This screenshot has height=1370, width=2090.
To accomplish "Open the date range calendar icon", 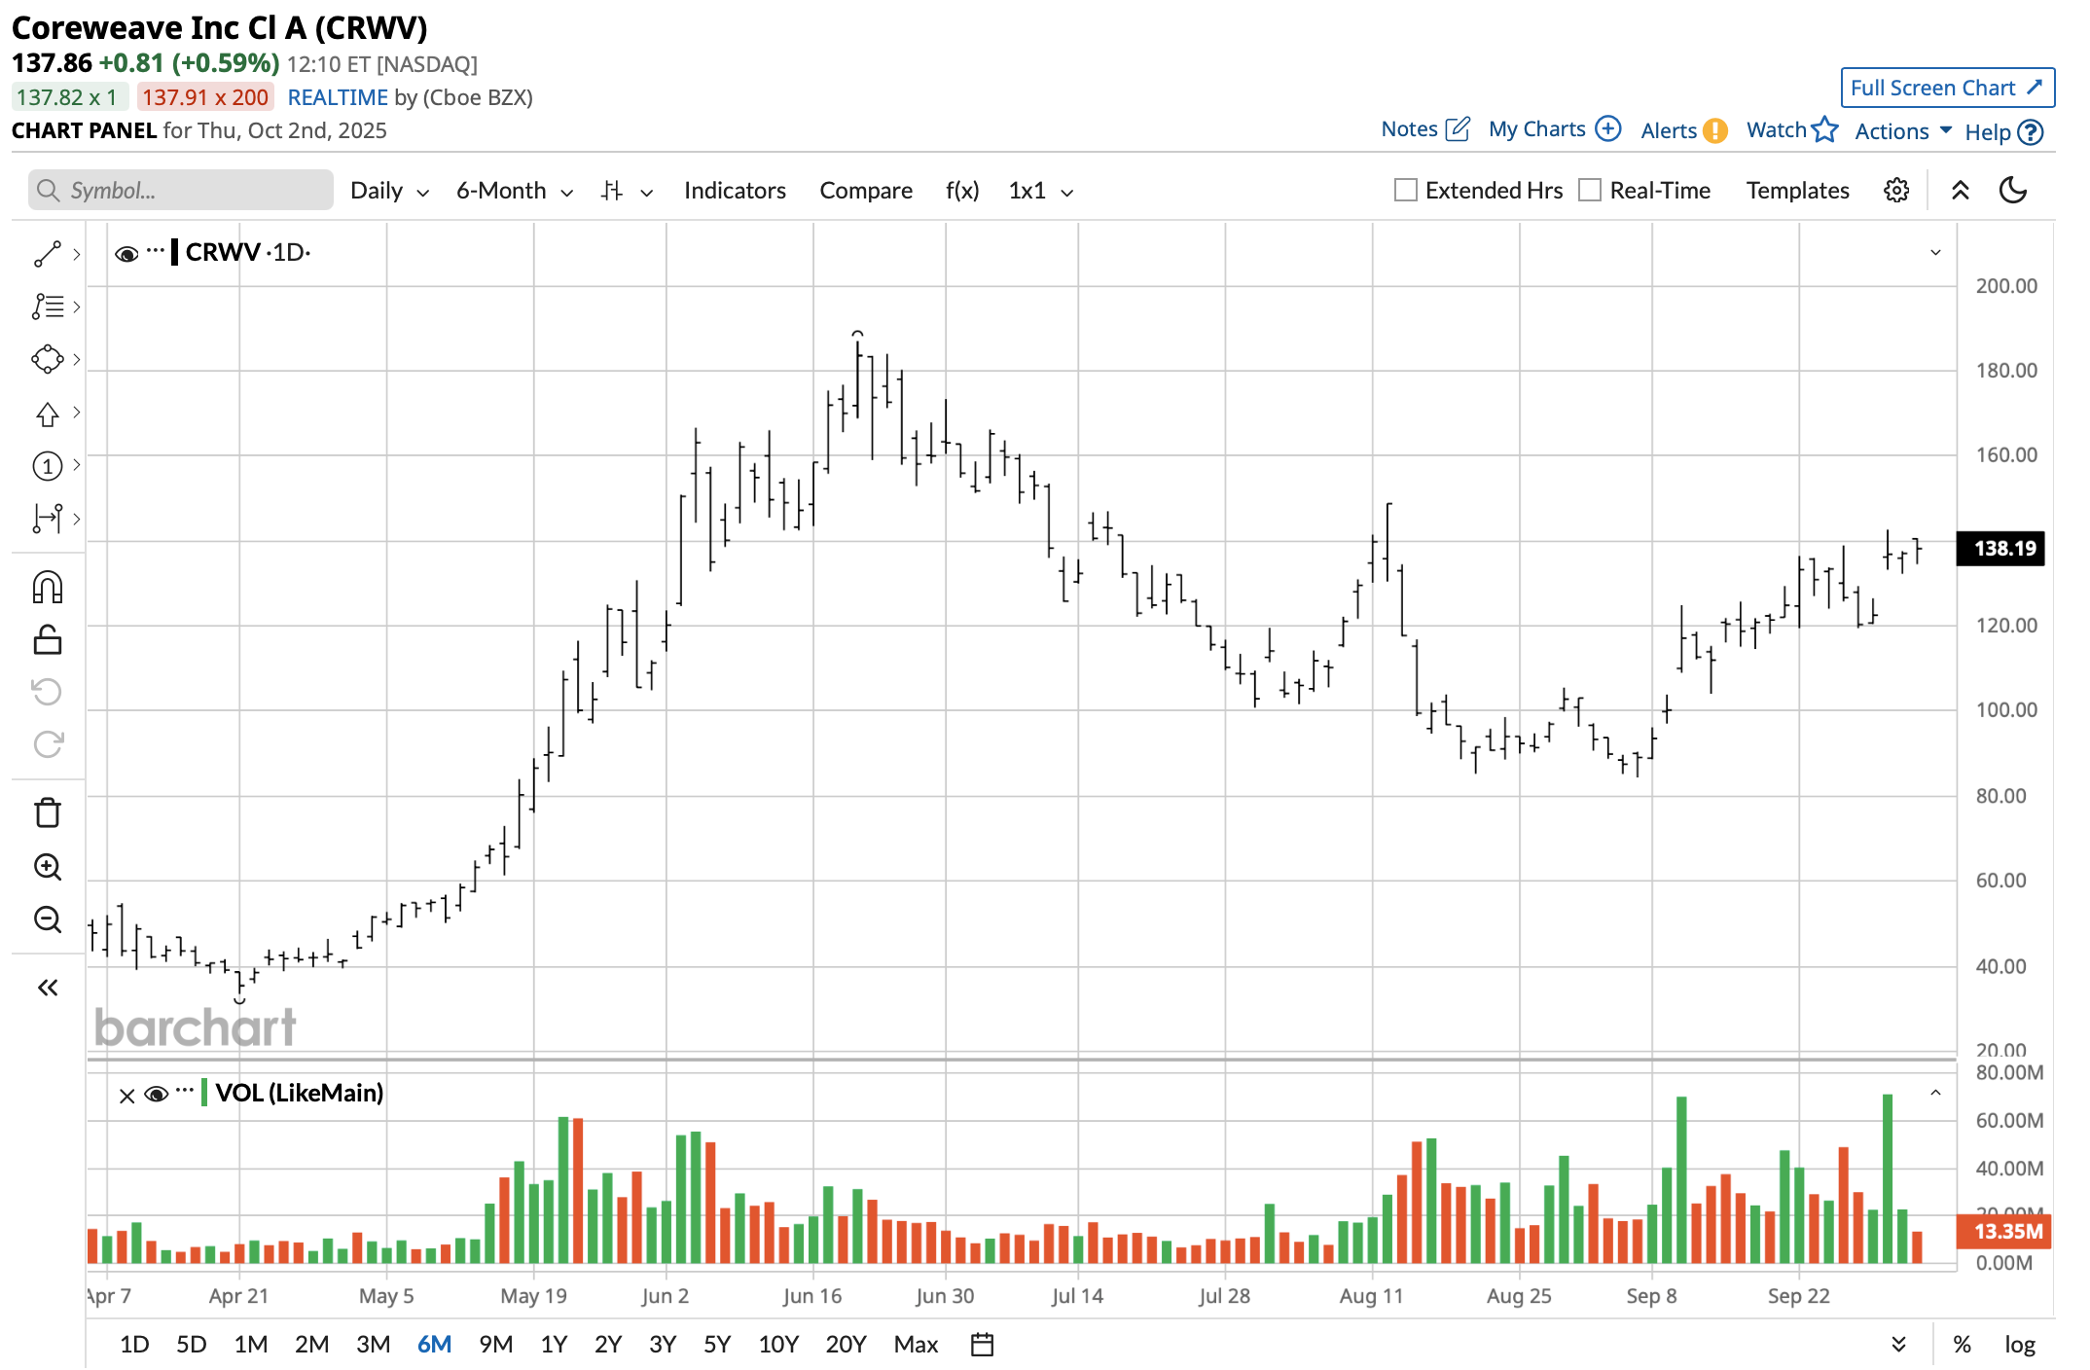I will click(x=982, y=1344).
